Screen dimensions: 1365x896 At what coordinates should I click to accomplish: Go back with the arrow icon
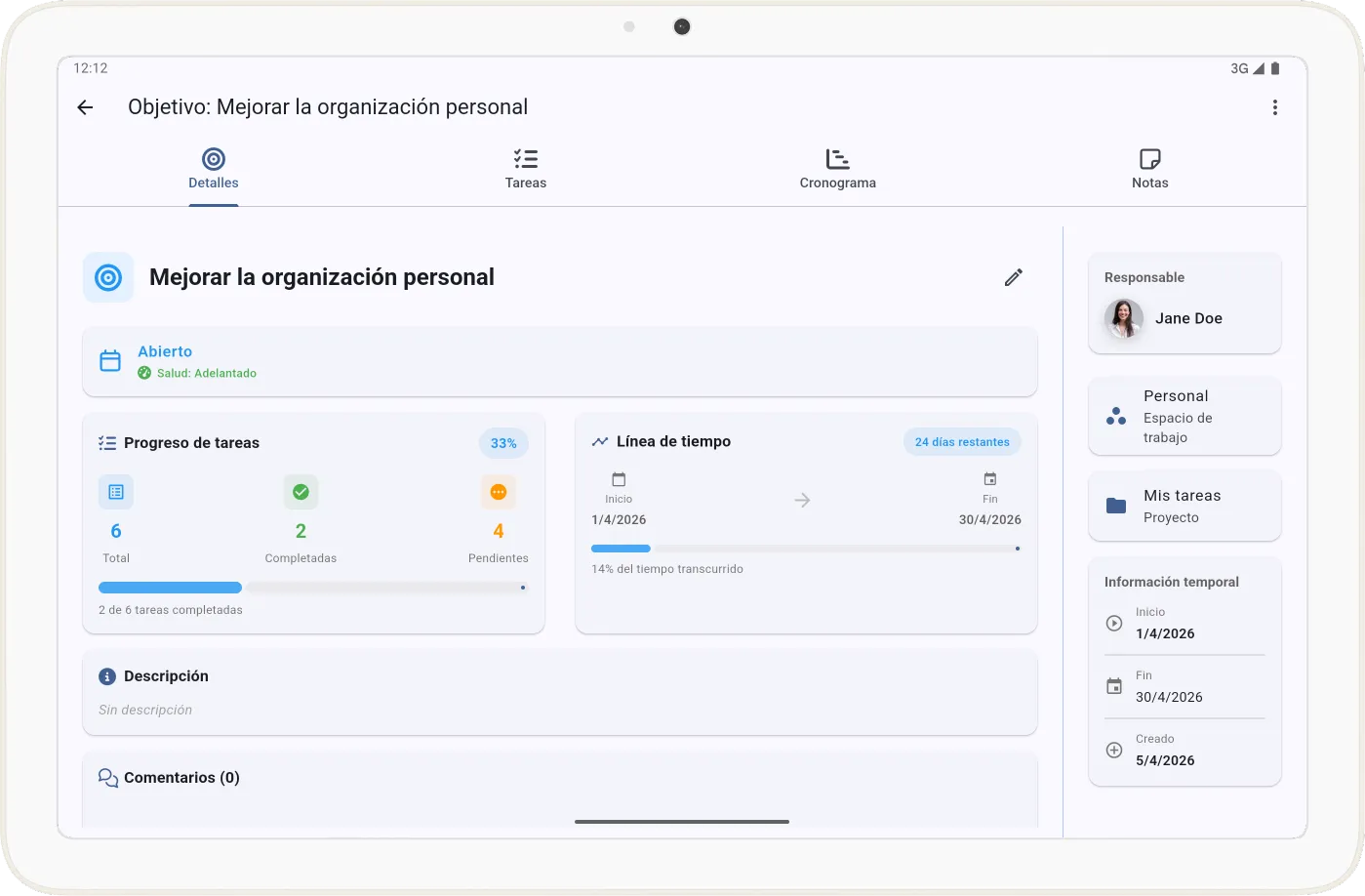85,107
